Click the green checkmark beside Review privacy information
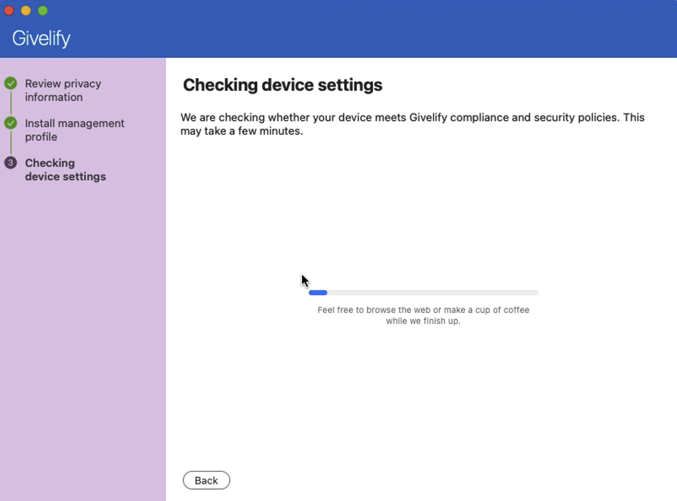This screenshot has width=677, height=501. [11, 83]
